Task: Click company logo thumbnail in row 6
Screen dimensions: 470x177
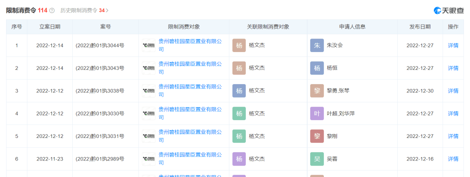Action: tap(149, 159)
